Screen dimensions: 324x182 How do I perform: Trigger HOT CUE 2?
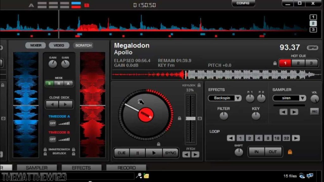click(x=298, y=63)
